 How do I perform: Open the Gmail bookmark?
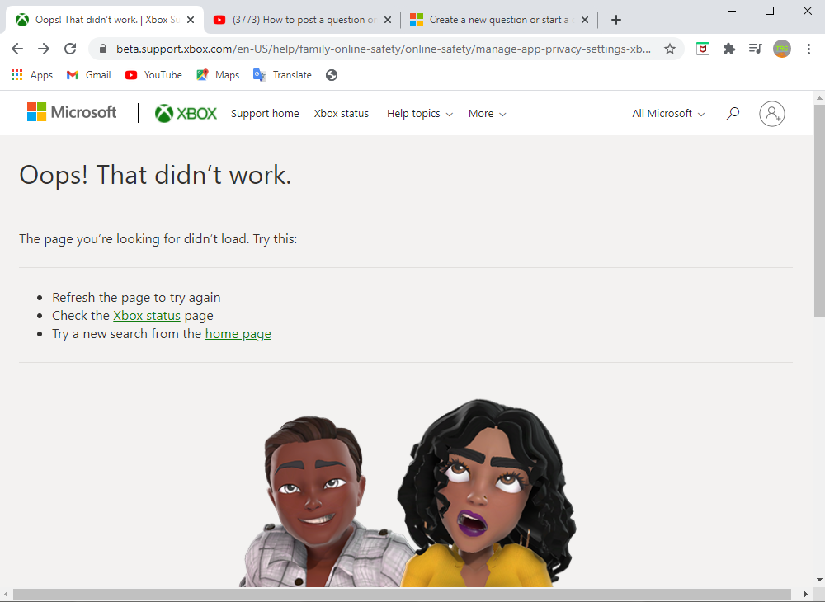tap(88, 75)
